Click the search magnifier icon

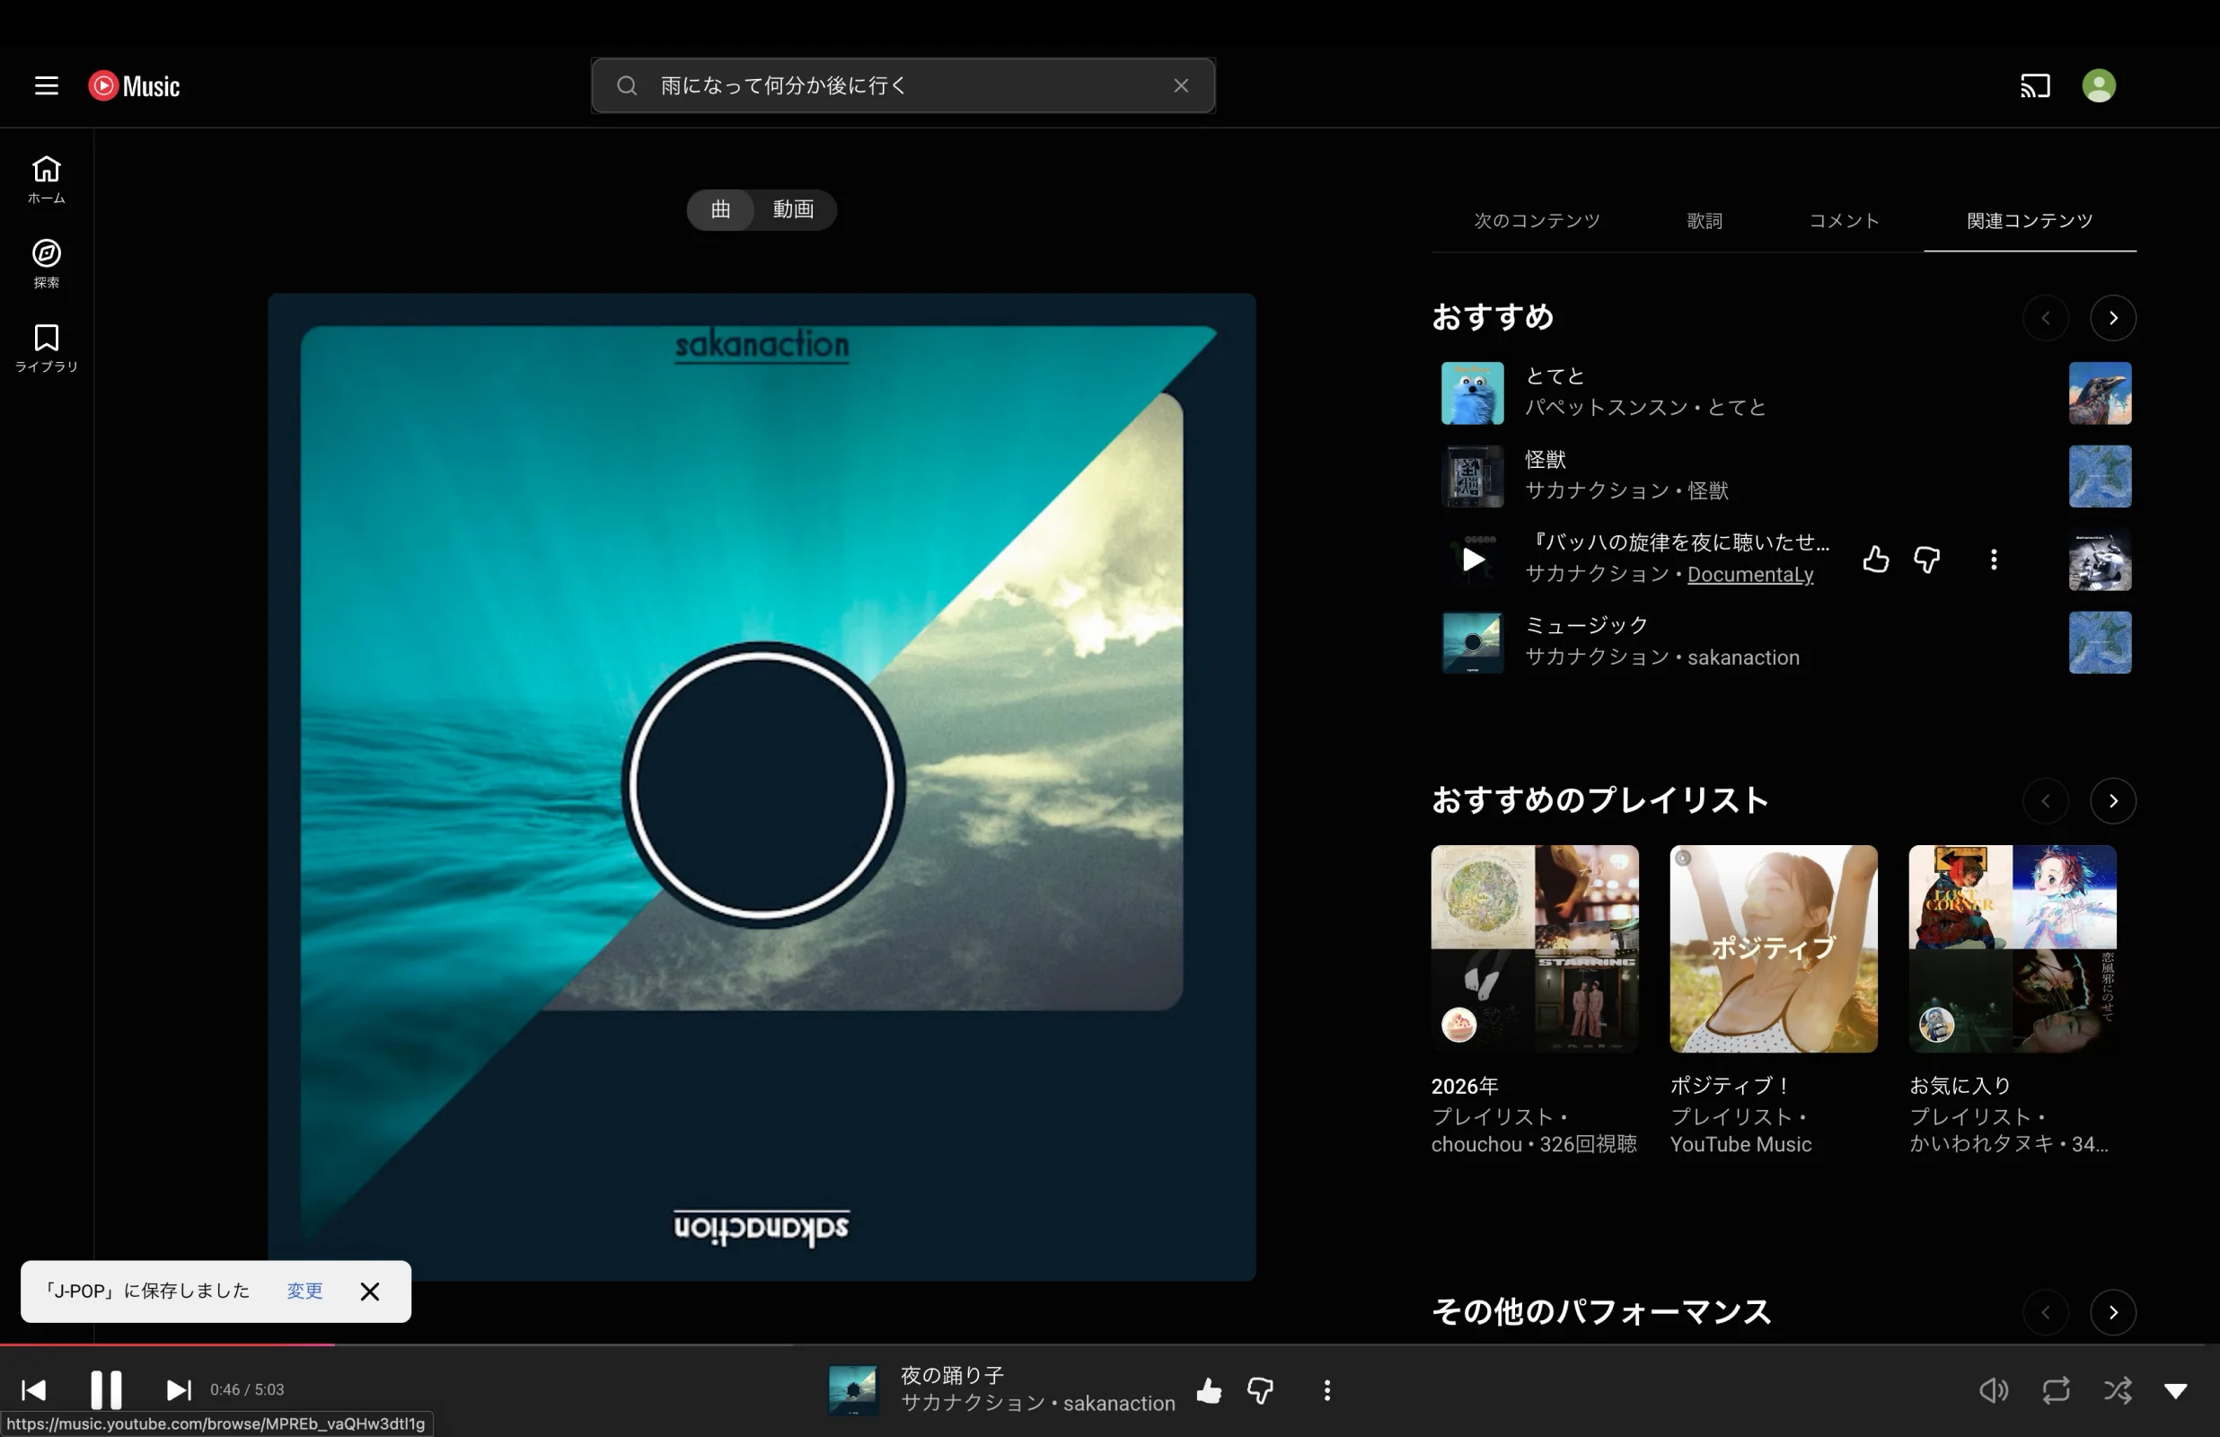(x=627, y=86)
